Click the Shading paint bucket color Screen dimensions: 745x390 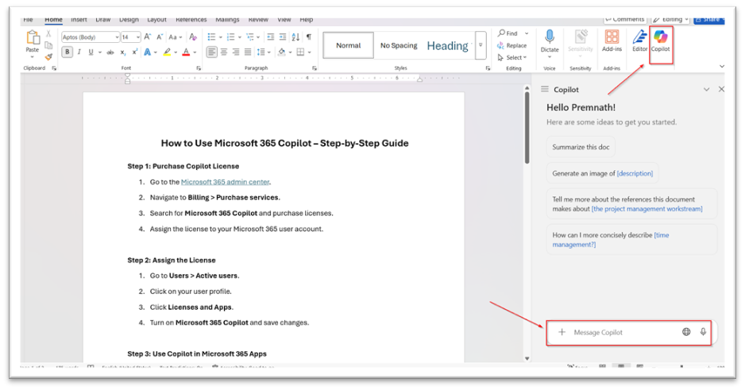pyautogui.click(x=281, y=52)
